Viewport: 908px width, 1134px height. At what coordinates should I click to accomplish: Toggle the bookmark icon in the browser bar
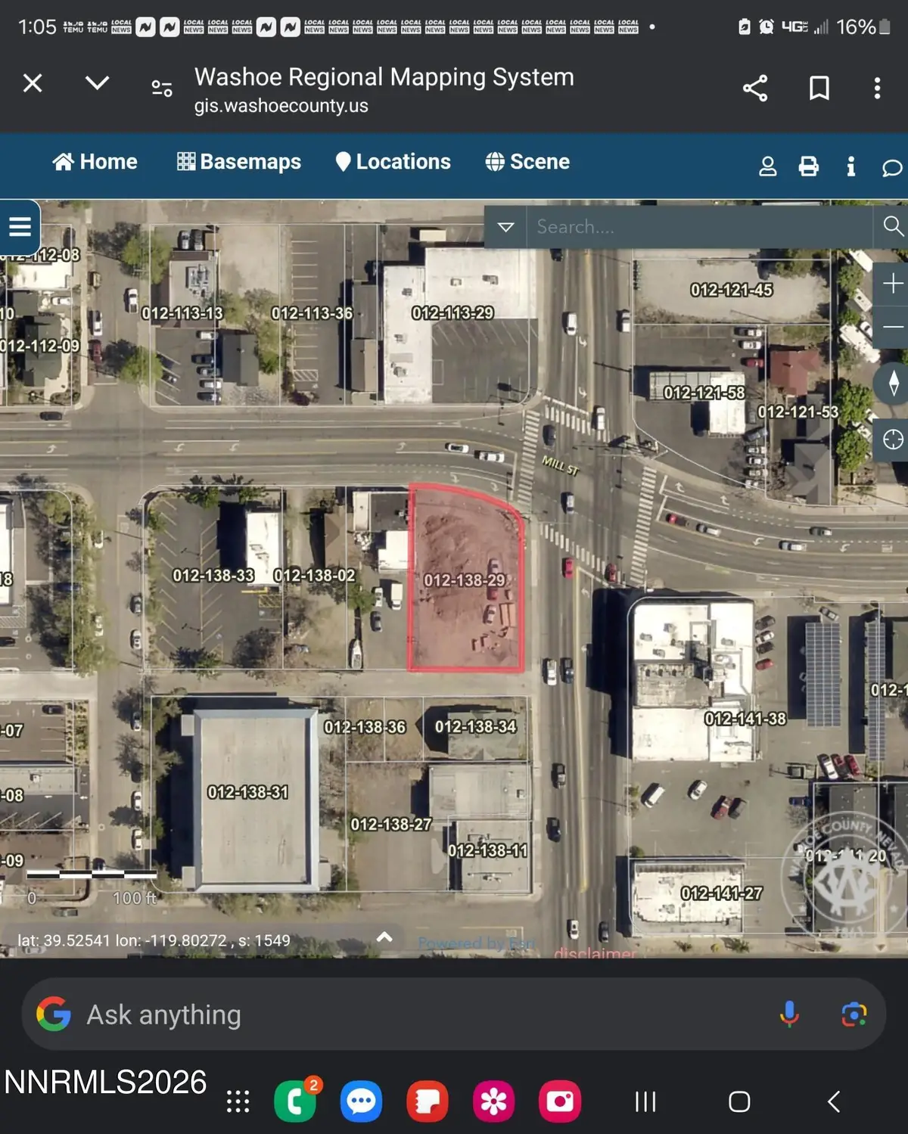[819, 89]
